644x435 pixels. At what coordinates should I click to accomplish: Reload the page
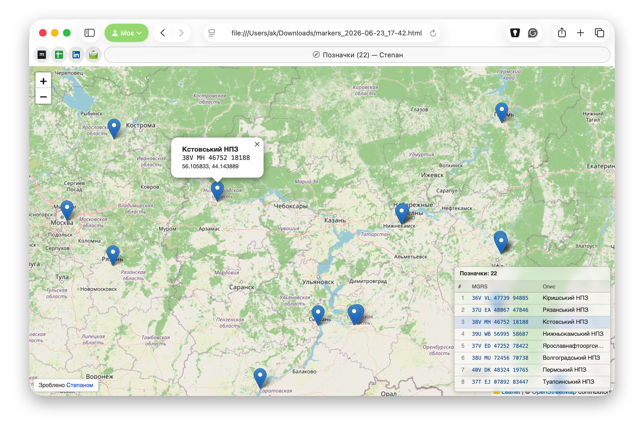[433, 33]
